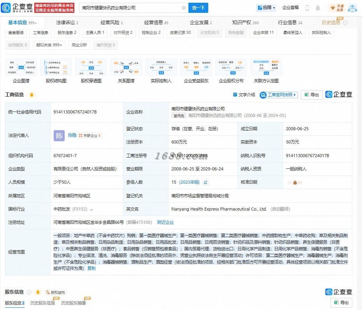Viewport: 362px width, 310px height.
Task: Open the 应用 dropdown menu
Action: tap(266, 8)
